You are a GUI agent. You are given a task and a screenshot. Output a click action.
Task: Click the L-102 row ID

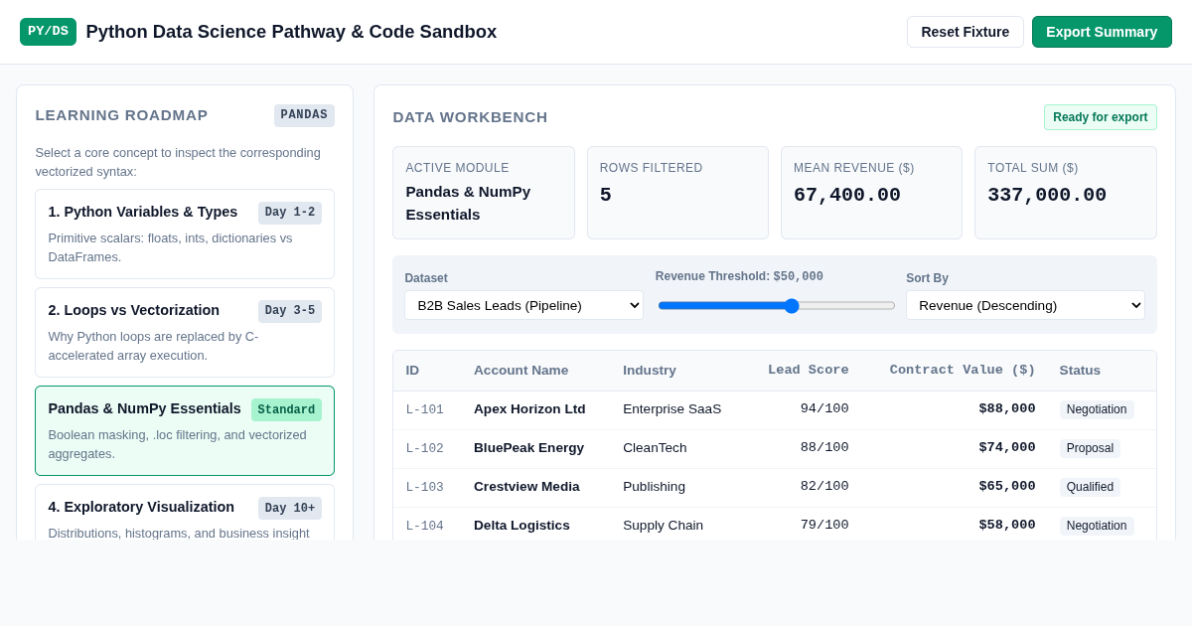coord(424,448)
